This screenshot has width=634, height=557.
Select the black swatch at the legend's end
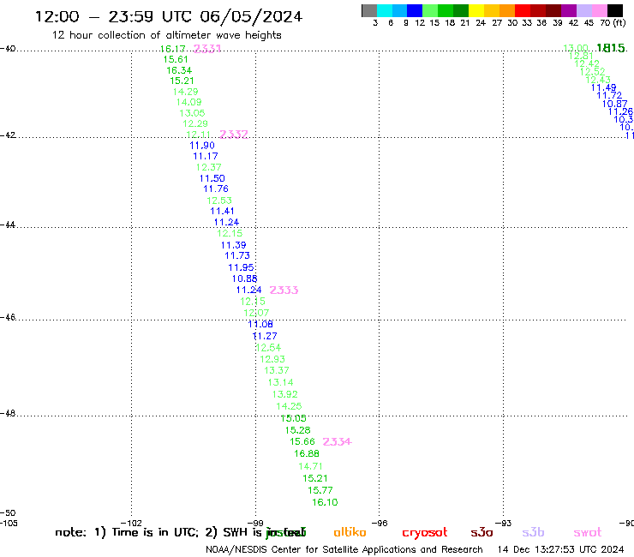coord(614,10)
